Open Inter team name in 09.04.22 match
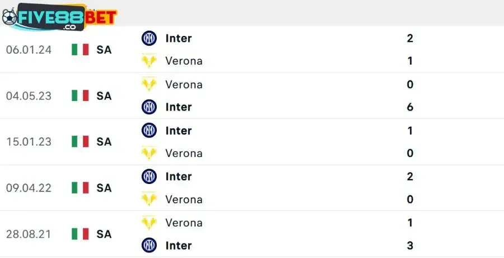The image size is (504, 258). 178,177
